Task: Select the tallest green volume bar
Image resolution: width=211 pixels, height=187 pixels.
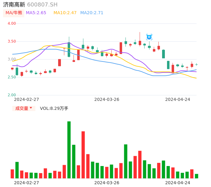Action: pyautogui.click(x=69, y=150)
